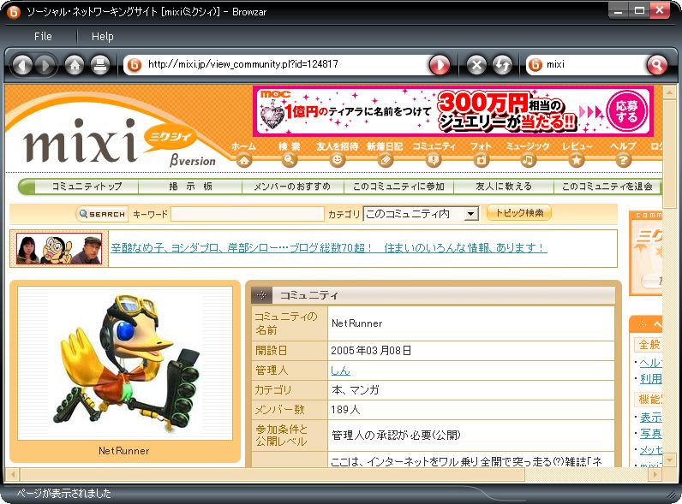
Task: Go forward with the Forward arrow
Action: tap(45, 66)
